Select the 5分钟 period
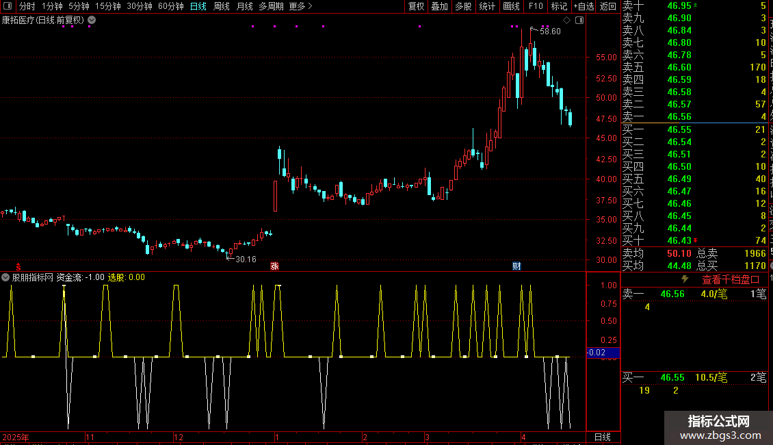 [79, 6]
